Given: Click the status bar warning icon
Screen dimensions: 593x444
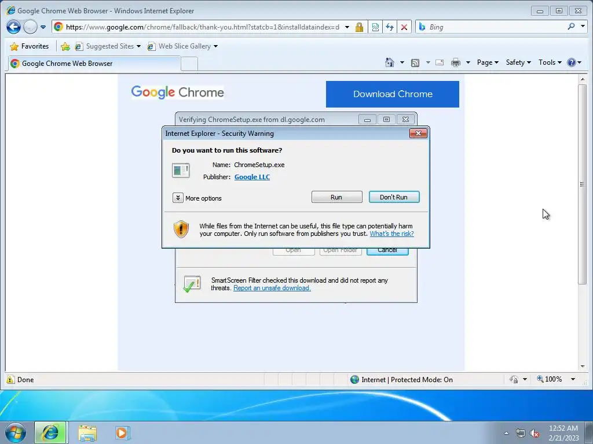Looking at the screenshot, I should click(10, 379).
